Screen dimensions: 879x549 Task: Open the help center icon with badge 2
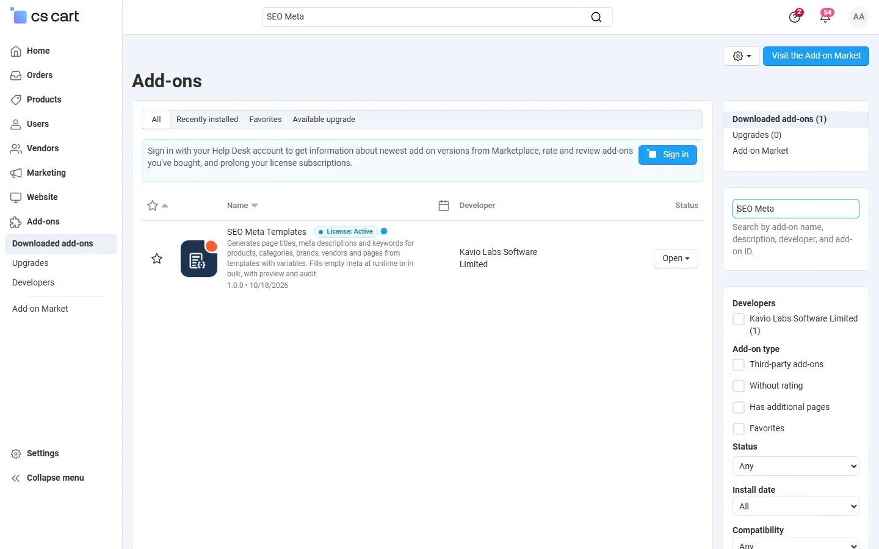[x=795, y=16]
